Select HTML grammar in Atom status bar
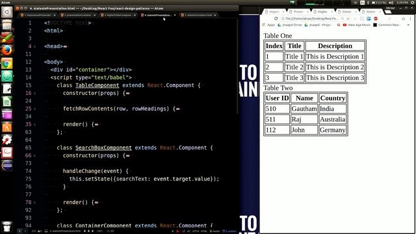The height and width of the screenshot is (234, 416). pyautogui.click(x=203, y=231)
